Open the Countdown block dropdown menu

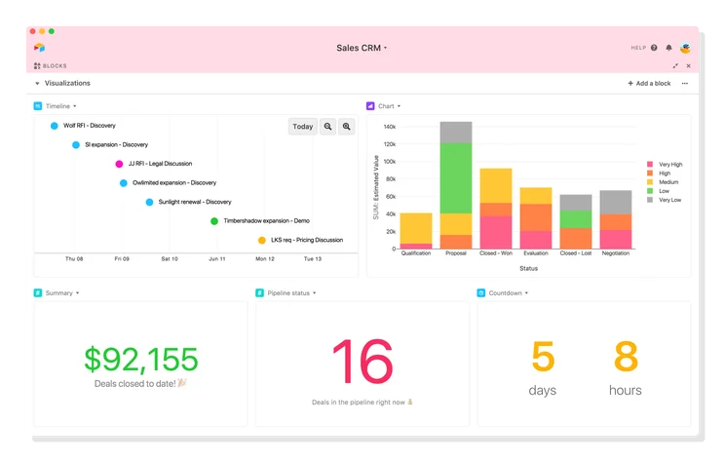point(526,293)
